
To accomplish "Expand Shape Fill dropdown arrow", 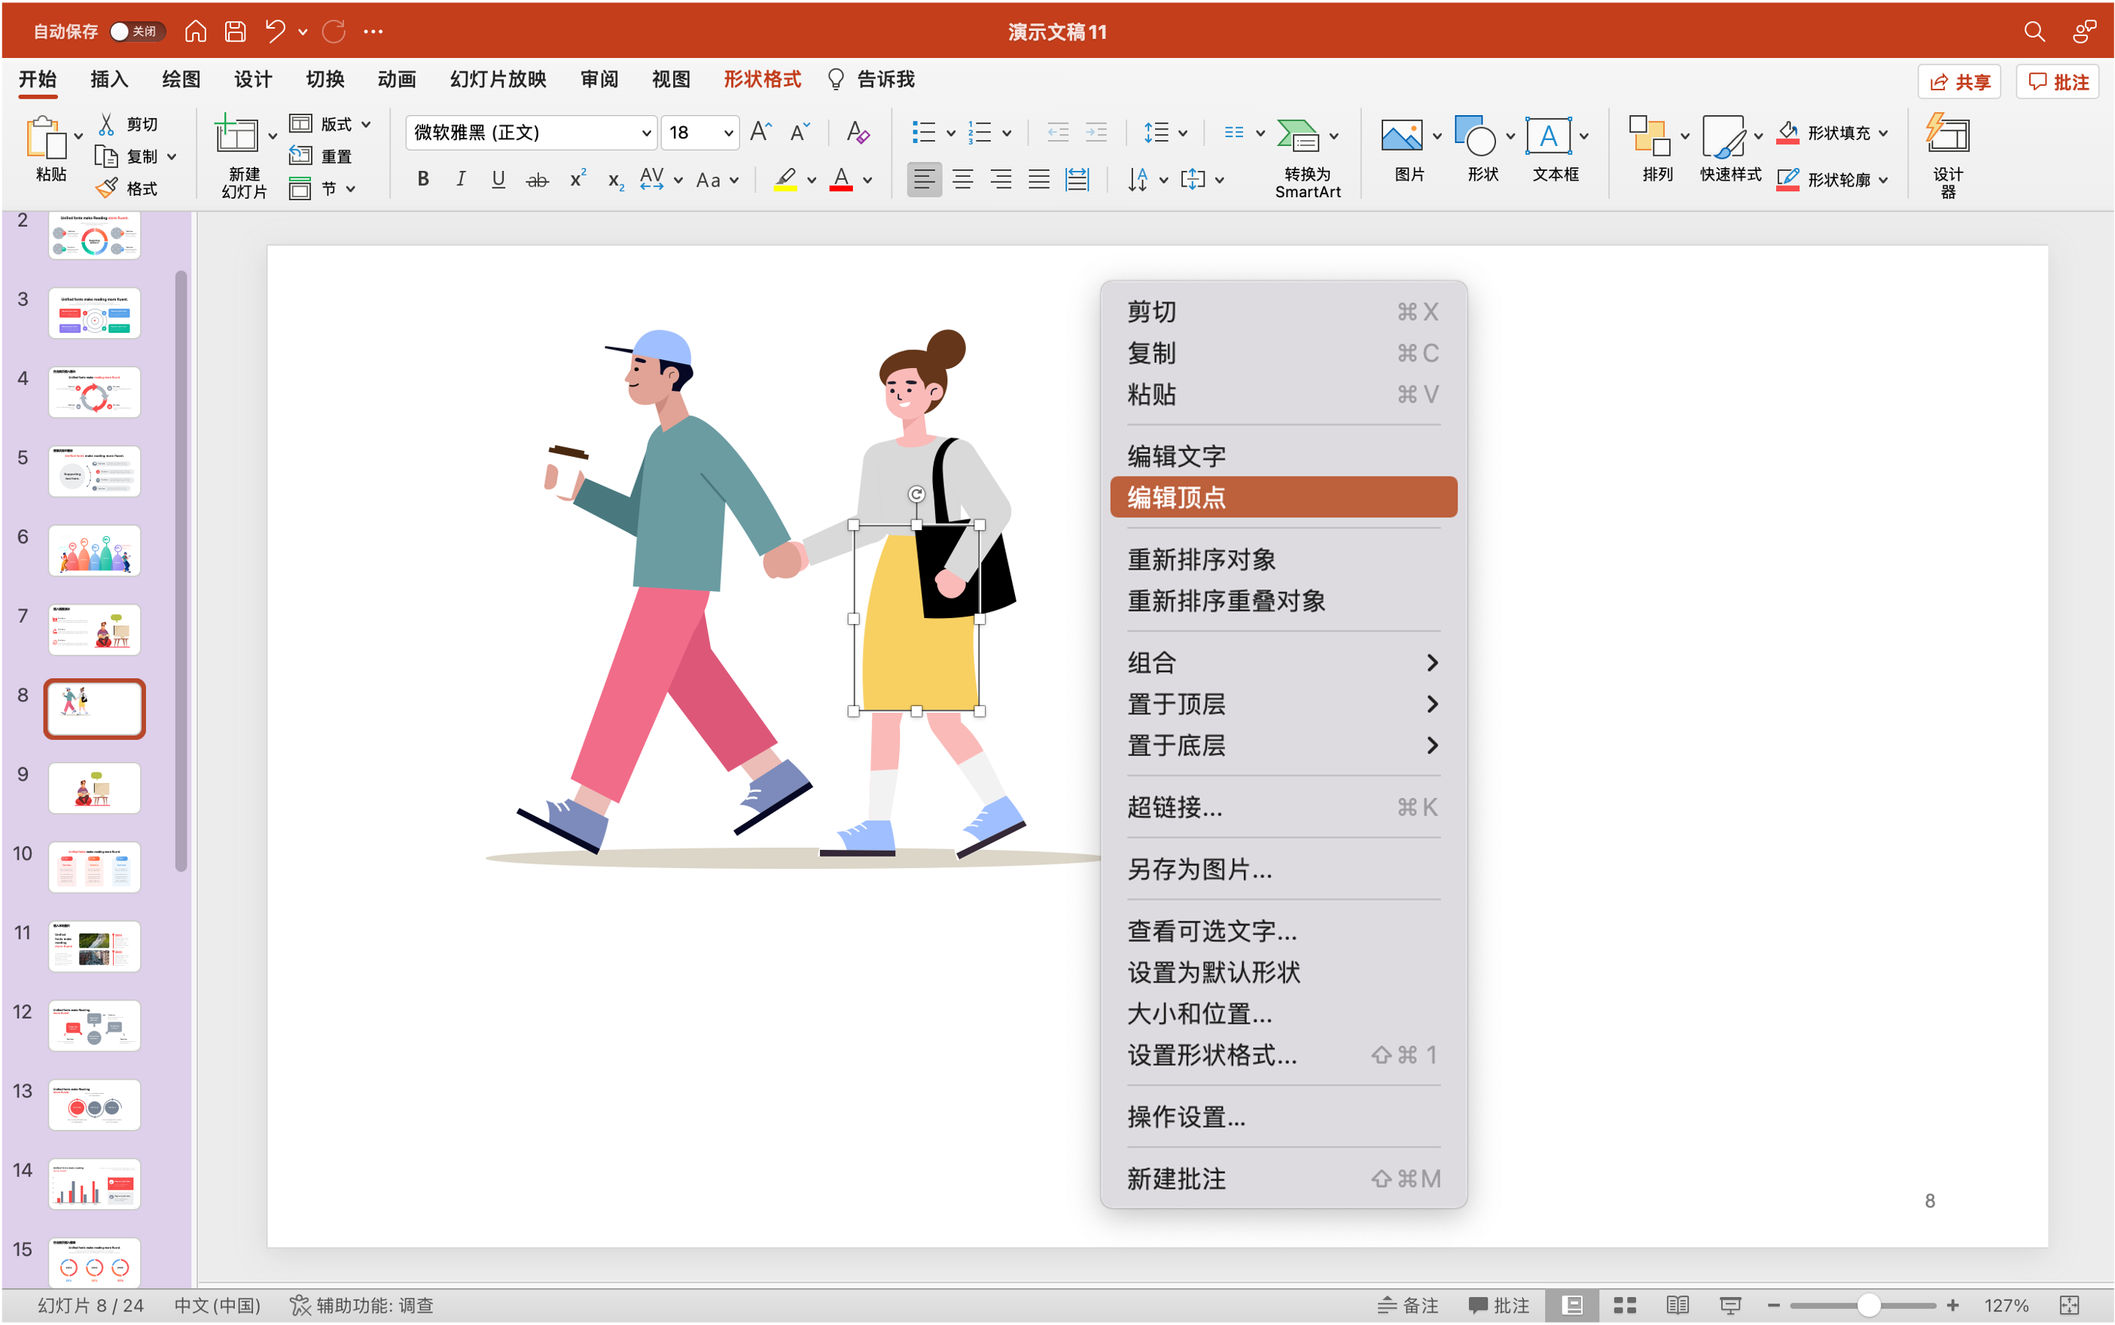I will [x=1884, y=133].
